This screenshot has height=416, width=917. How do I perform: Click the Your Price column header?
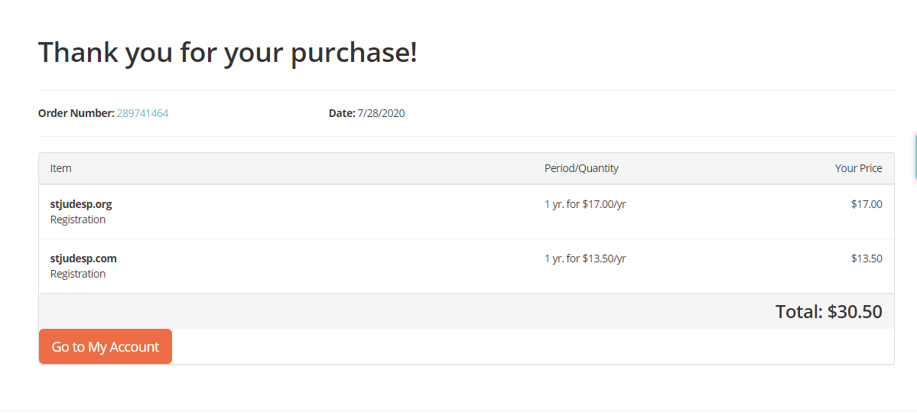coord(858,168)
